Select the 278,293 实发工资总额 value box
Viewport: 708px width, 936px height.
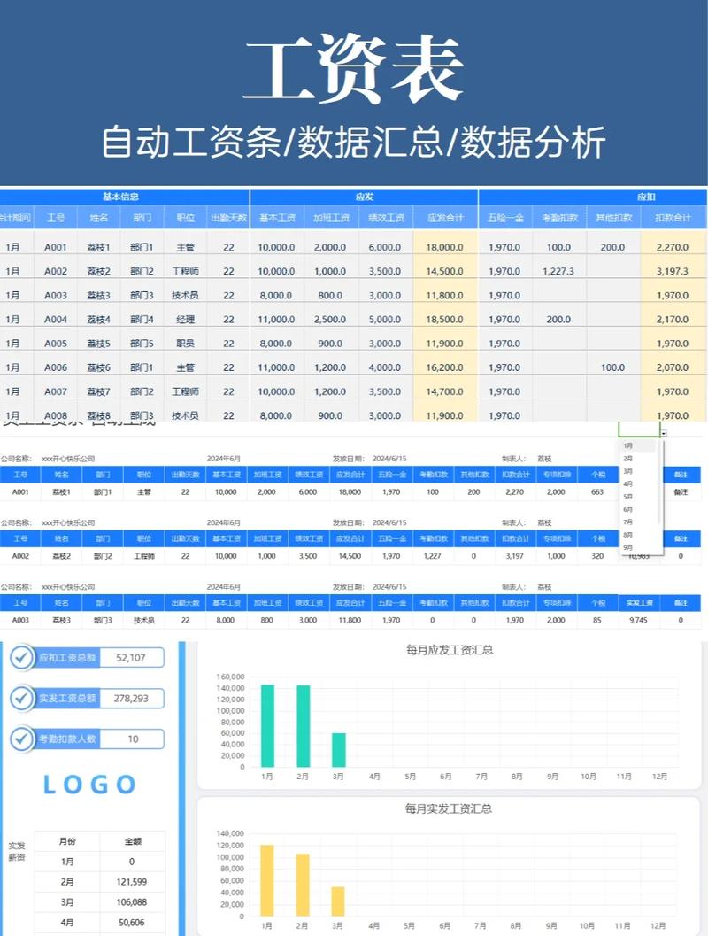131,699
